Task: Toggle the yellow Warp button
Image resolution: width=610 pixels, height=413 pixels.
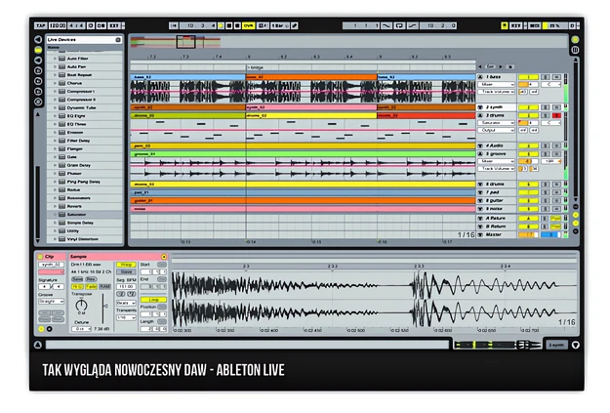Action: pos(126,265)
